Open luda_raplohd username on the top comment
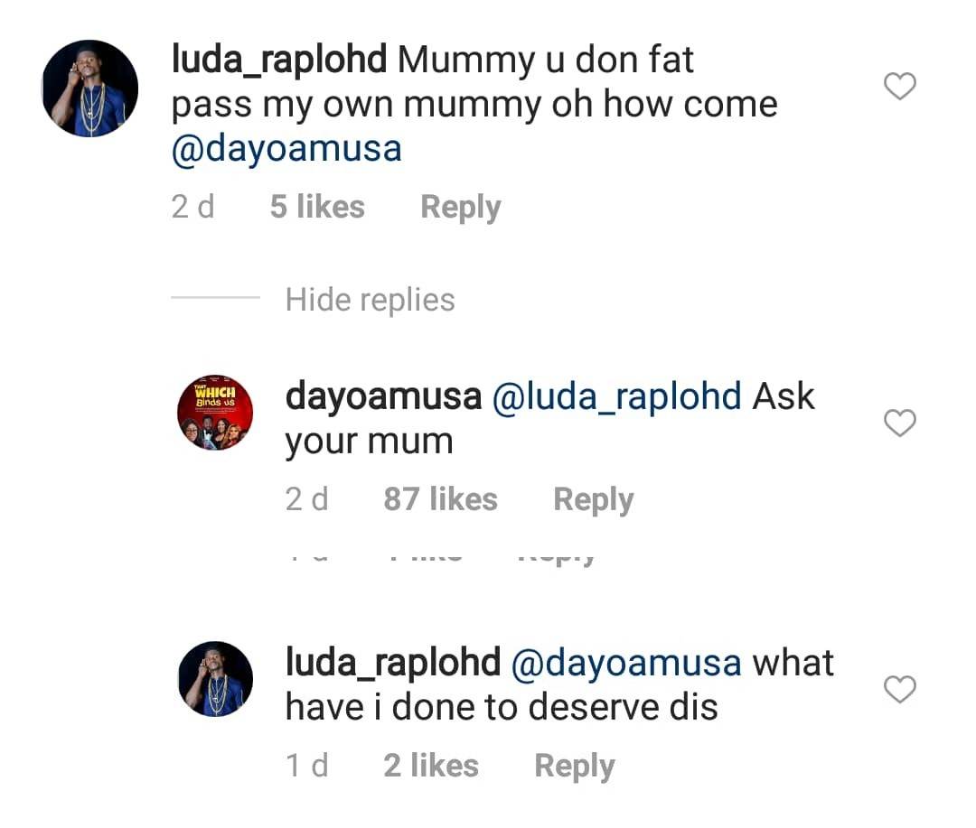Viewport: 976px width, 828px height. point(279,60)
